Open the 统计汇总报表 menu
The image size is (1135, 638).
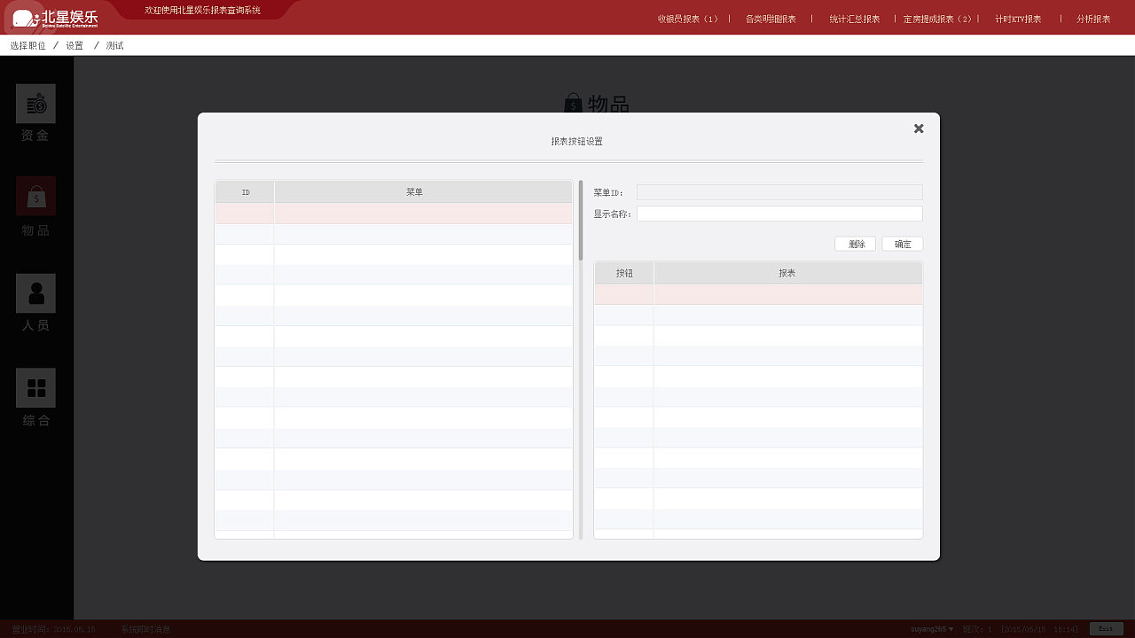(855, 19)
